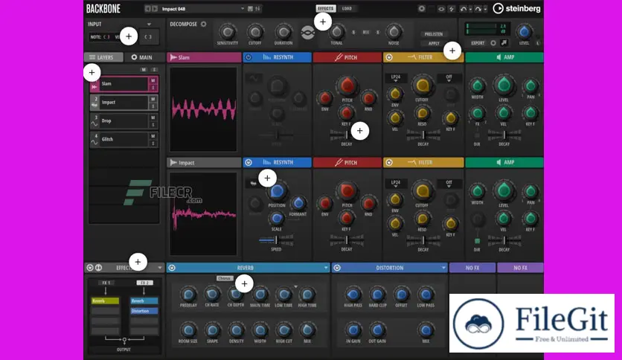
Task: Click the Drop layer sine wave icon
Action: tap(94, 123)
